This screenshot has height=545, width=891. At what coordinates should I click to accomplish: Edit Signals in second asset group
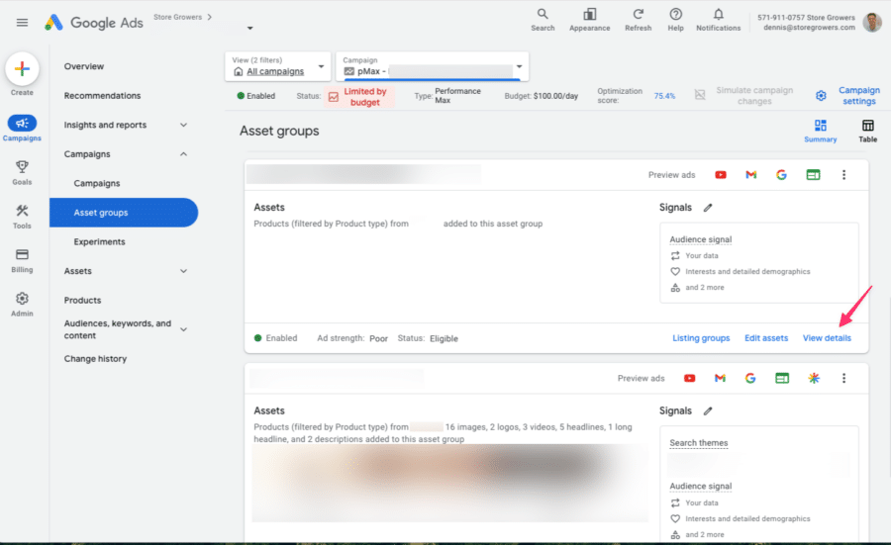pos(708,411)
